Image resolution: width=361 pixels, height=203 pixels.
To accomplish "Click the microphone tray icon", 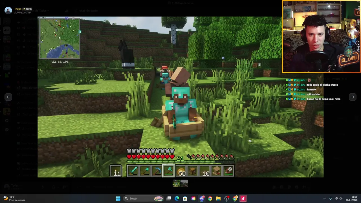I will (331, 198).
